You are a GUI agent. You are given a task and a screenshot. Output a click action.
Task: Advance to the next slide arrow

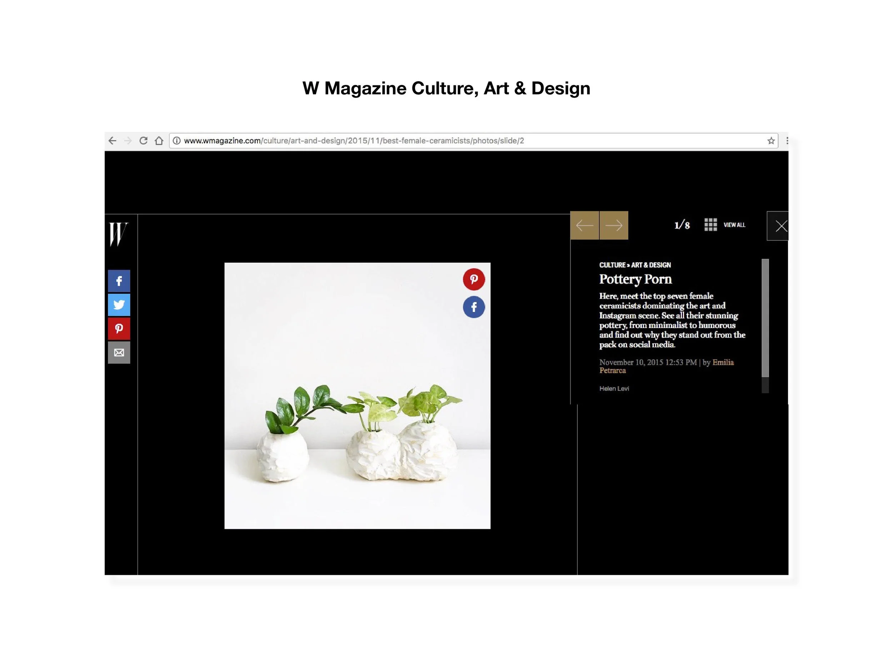614,225
